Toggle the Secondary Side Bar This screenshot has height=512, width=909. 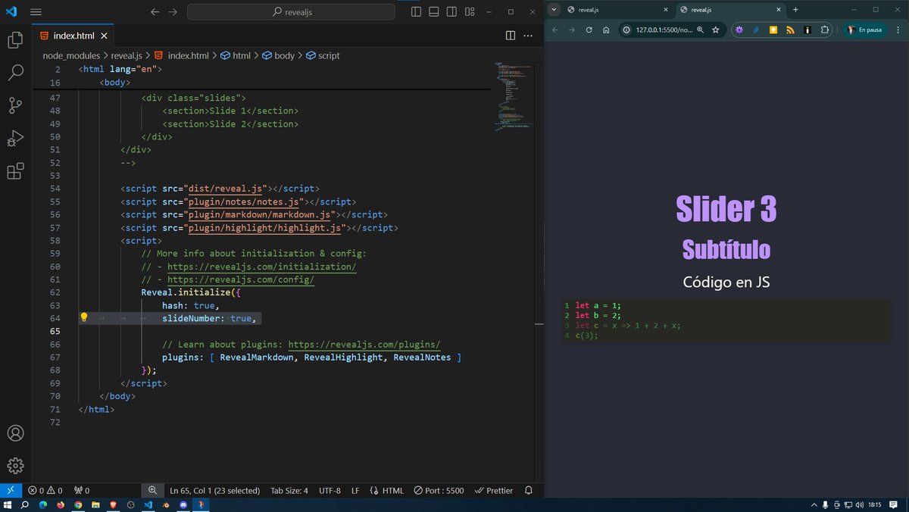(x=451, y=11)
